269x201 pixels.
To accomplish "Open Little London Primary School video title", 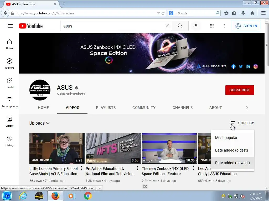I will pos(53,171).
